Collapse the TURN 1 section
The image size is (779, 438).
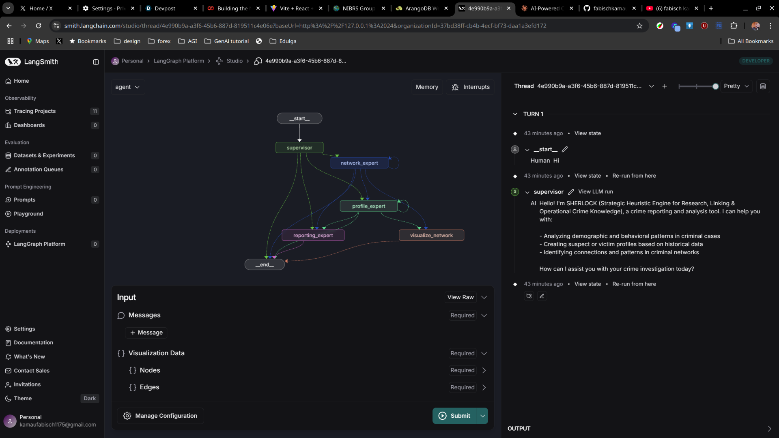[515, 114]
